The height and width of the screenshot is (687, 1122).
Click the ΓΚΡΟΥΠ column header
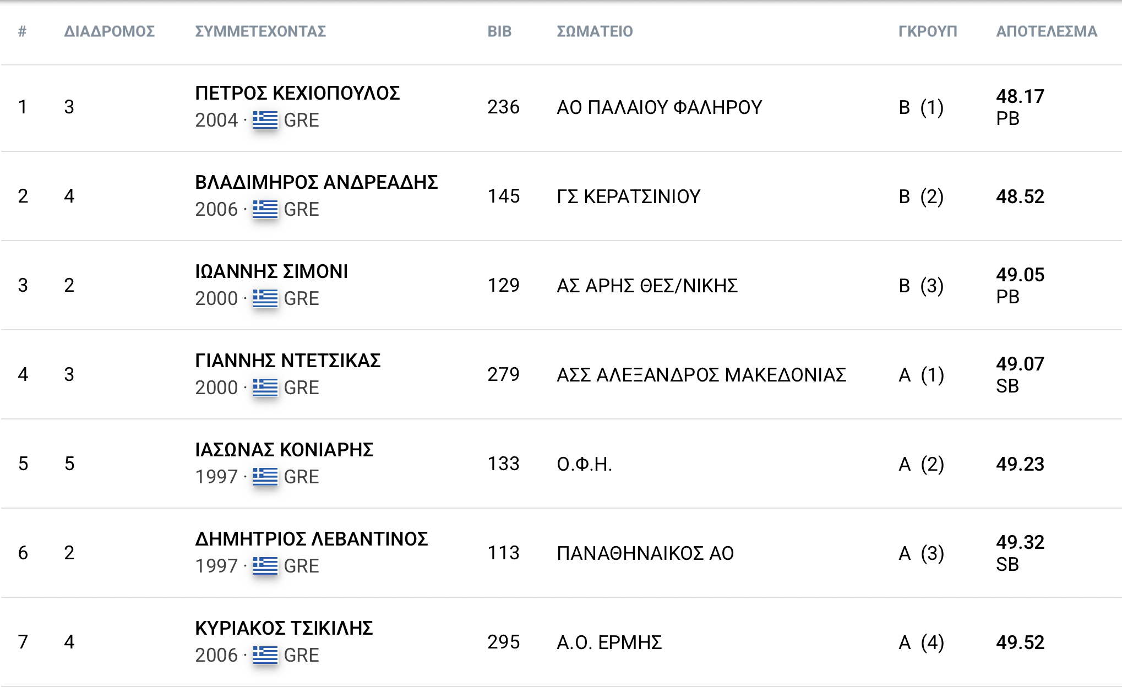(928, 31)
